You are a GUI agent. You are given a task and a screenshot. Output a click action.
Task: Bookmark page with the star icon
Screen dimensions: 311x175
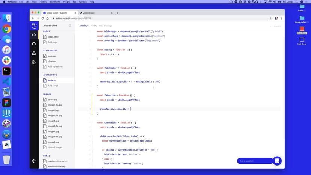coord(270,18)
